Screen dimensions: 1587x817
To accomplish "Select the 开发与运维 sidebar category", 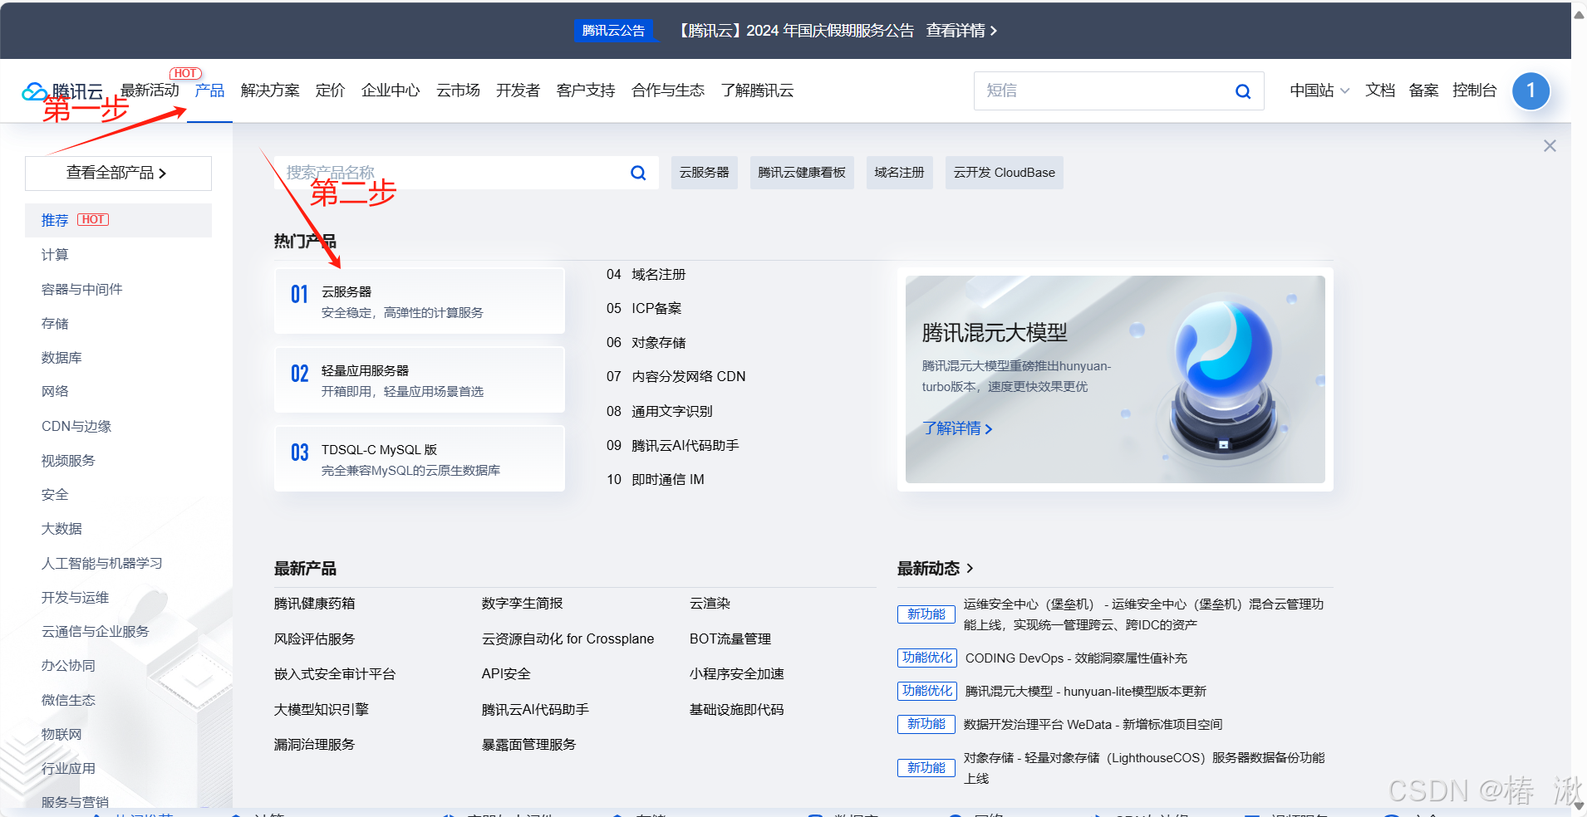I will tap(75, 598).
